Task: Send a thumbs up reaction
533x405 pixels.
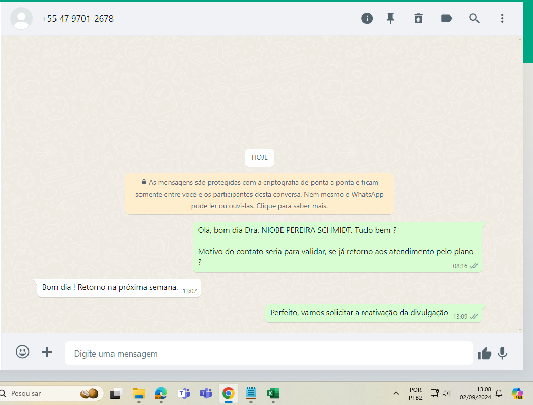Action: (x=485, y=354)
